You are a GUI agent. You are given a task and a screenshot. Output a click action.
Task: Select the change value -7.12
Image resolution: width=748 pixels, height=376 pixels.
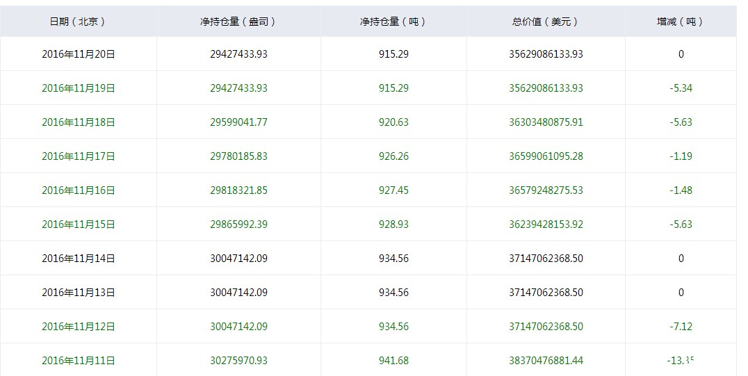tap(680, 327)
